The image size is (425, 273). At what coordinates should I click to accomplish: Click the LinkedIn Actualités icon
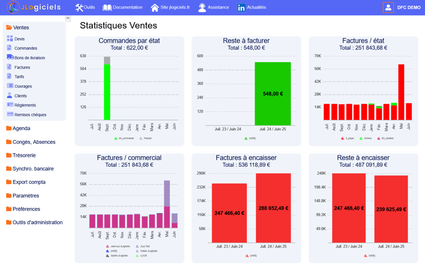pyautogui.click(x=241, y=8)
